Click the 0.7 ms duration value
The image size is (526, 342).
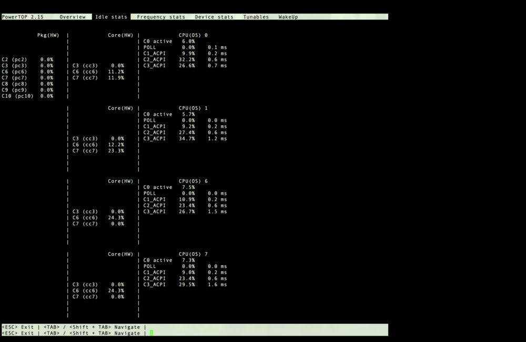pos(217,65)
